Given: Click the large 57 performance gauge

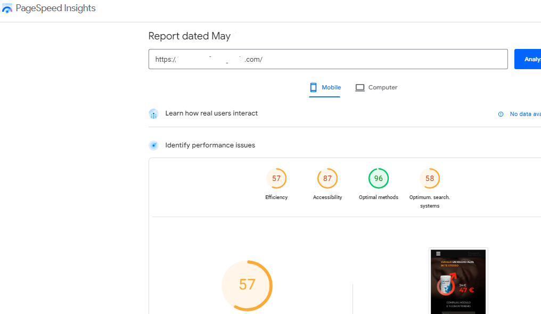Looking at the screenshot, I should pyautogui.click(x=247, y=286).
